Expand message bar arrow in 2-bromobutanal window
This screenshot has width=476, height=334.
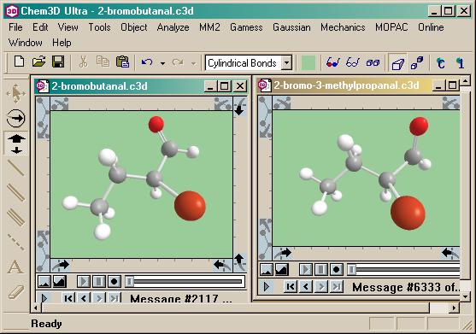click(44, 298)
